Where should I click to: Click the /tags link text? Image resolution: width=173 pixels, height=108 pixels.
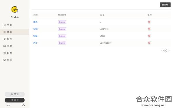[103, 36]
